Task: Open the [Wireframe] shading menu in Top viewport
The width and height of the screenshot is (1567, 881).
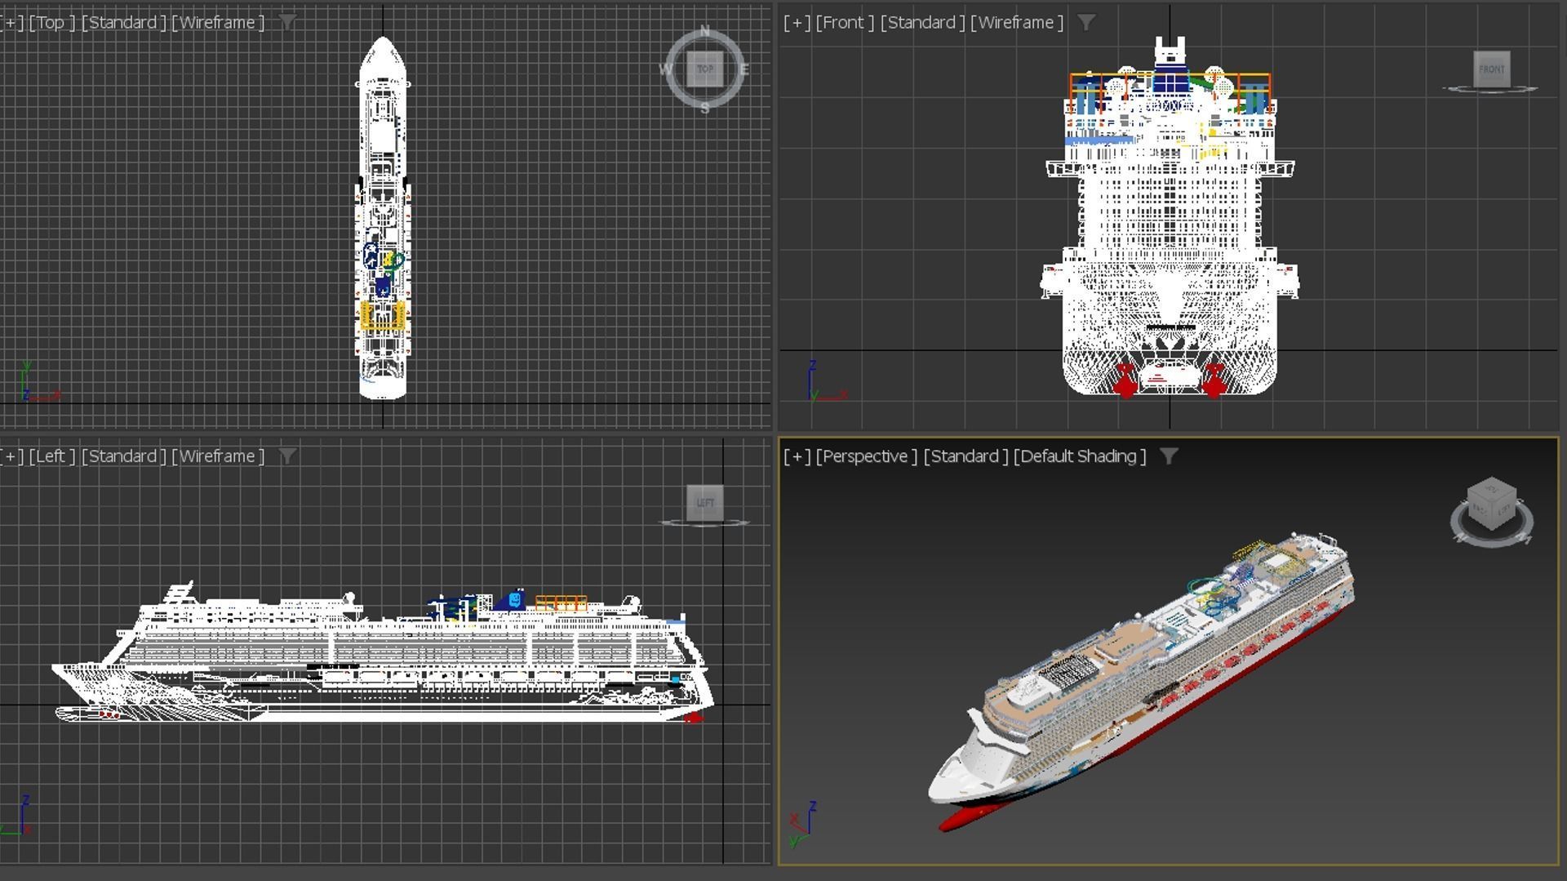Action: 218,22
